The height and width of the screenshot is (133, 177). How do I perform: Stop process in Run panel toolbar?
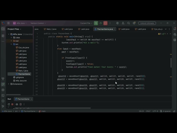[12, 104]
